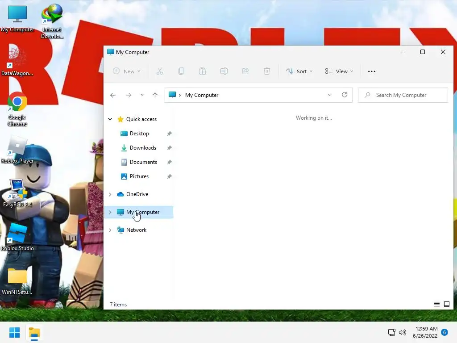The image size is (457, 343).
Task: Click the Delete trash icon
Action: 267,71
